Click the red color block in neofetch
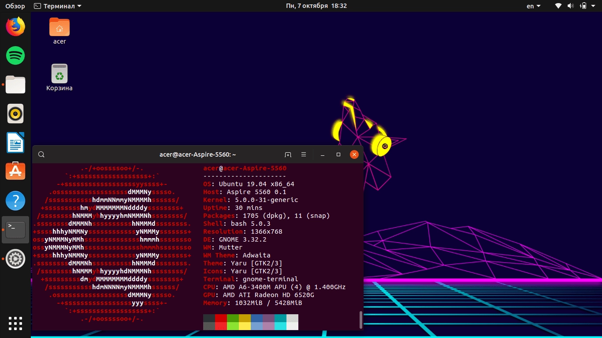The width and height of the screenshot is (602, 338). tap(221, 322)
